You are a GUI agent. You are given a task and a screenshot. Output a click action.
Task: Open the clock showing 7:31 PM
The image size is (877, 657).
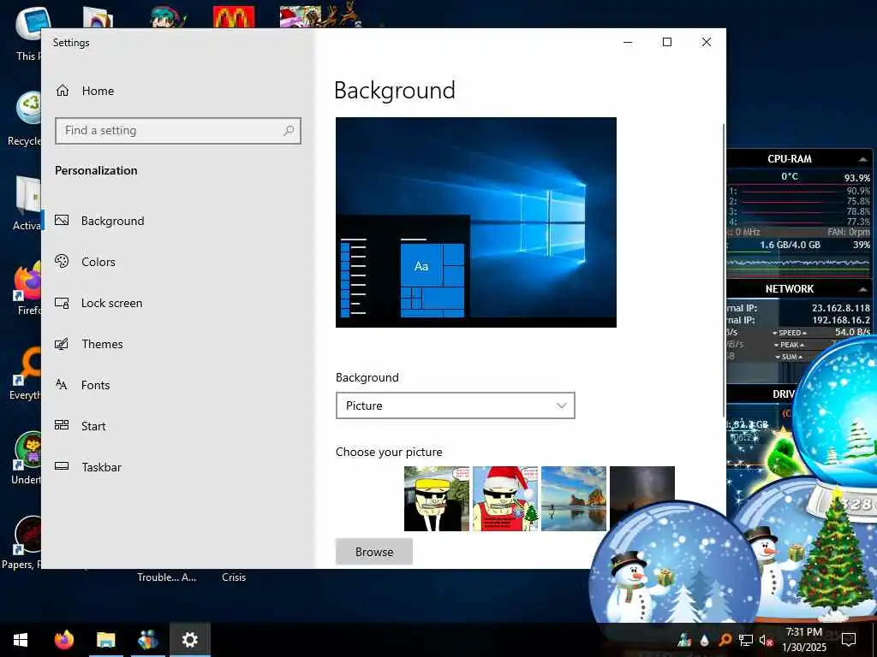803,640
